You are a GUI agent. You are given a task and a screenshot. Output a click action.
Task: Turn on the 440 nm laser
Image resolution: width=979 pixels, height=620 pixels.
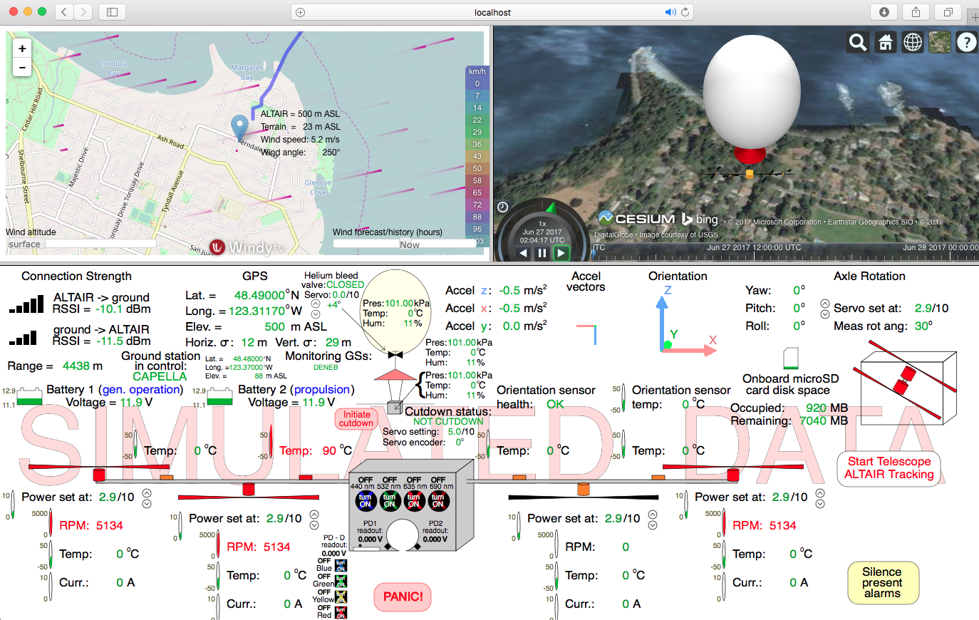[x=366, y=500]
